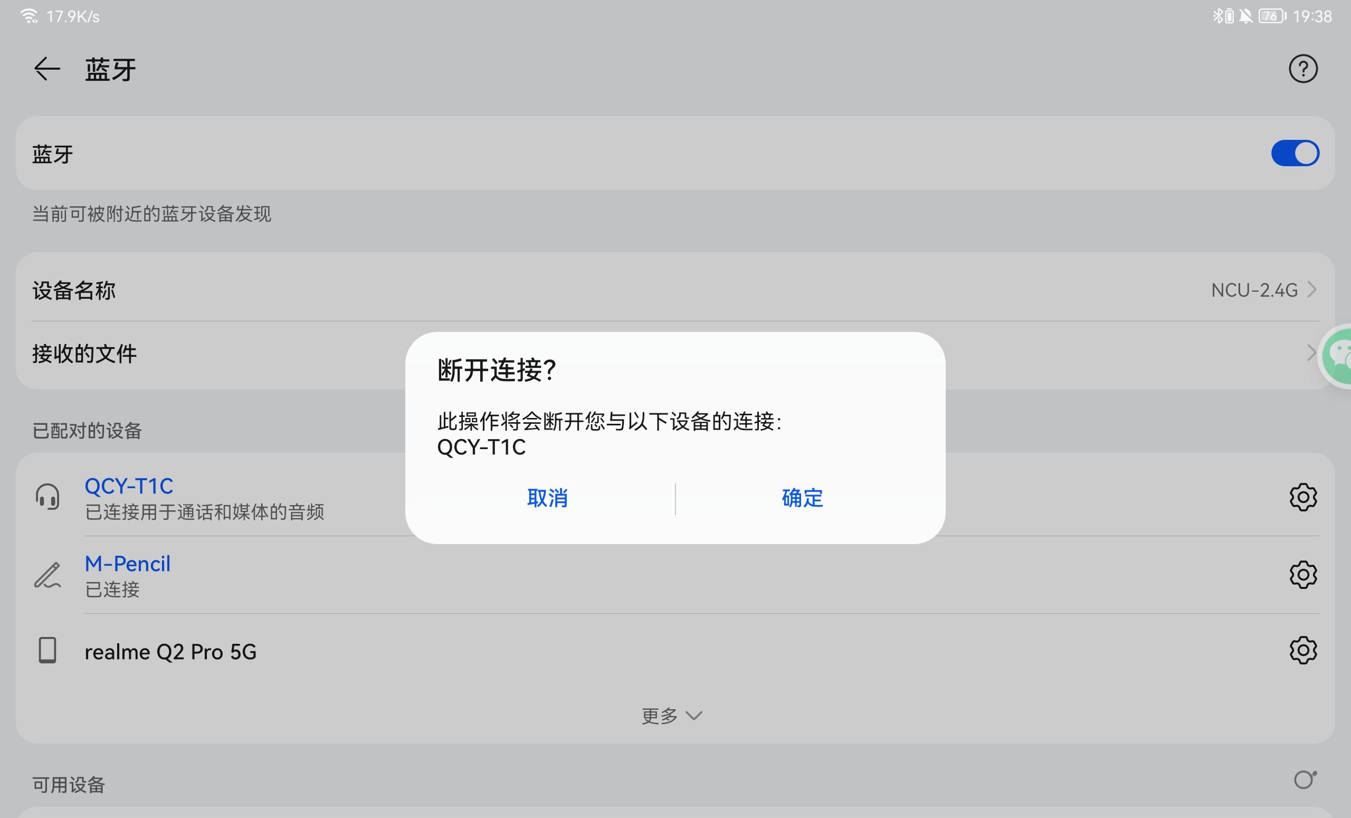Open settings gear for QCY-T1C
The width and height of the screenshot is (1351, 818).
coord(1303,497)
